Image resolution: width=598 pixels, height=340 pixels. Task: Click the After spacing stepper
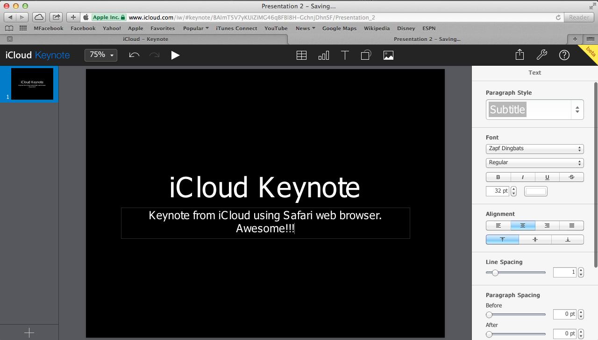click(x=581, y=333)
